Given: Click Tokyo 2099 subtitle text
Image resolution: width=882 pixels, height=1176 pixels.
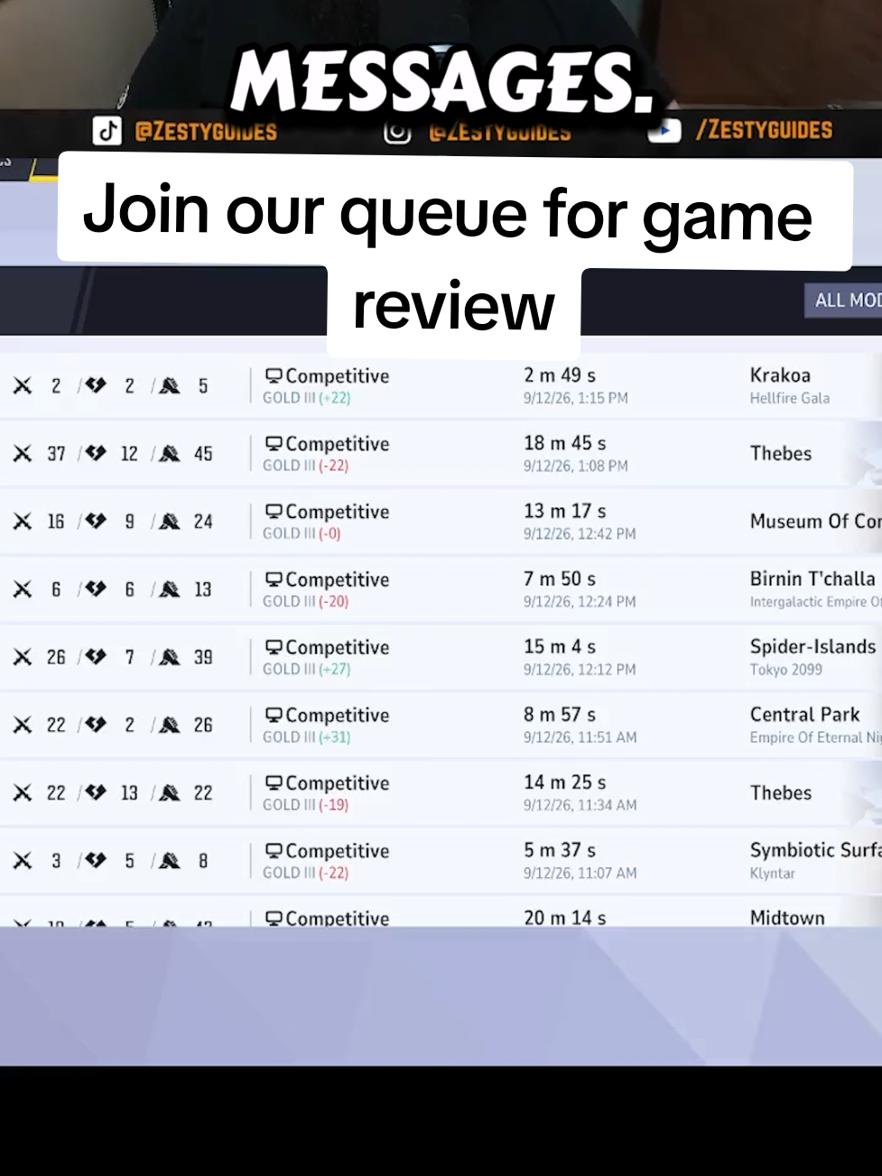Looking at the screenshot, I should (x=785, y=670).
